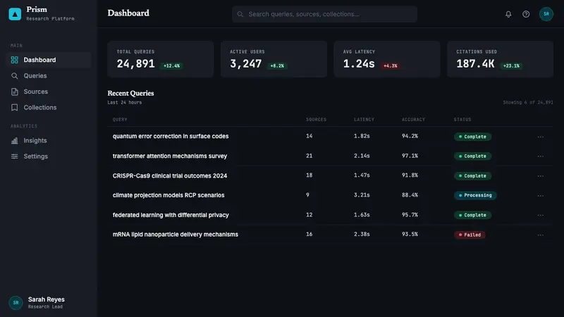This screenshot has width=564, height=317.
Task: Click the 1.82s latency value
Action: click(362, 136)
